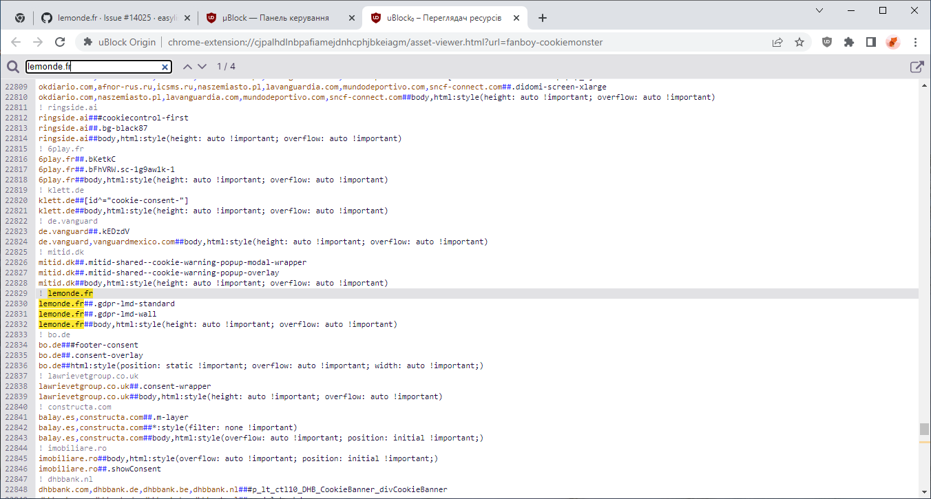
Task: Jump to previous search match with up arrow
Action: click(187, 67)
